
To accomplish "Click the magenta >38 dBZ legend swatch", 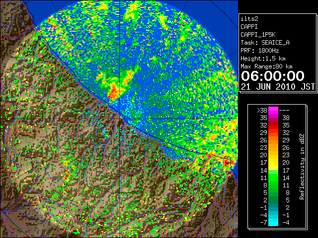I will (x=273, y=111).
